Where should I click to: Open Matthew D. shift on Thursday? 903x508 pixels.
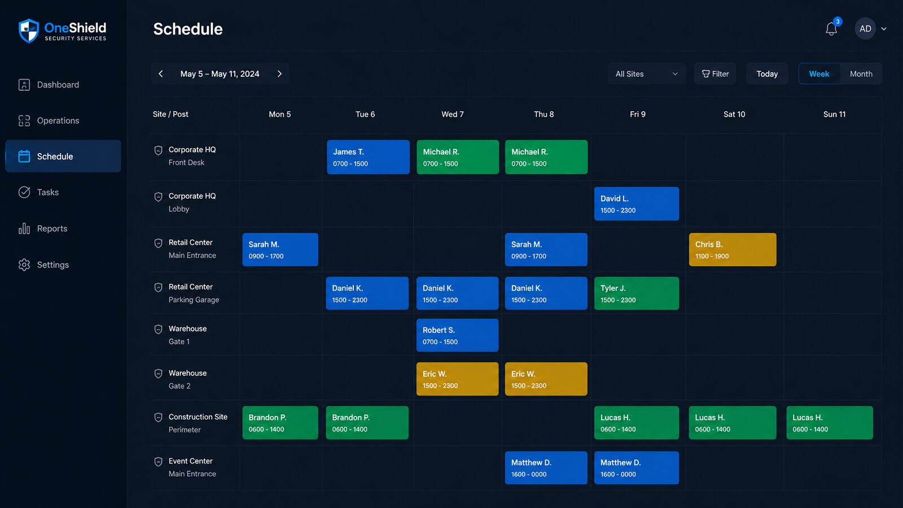click(546, 467)
